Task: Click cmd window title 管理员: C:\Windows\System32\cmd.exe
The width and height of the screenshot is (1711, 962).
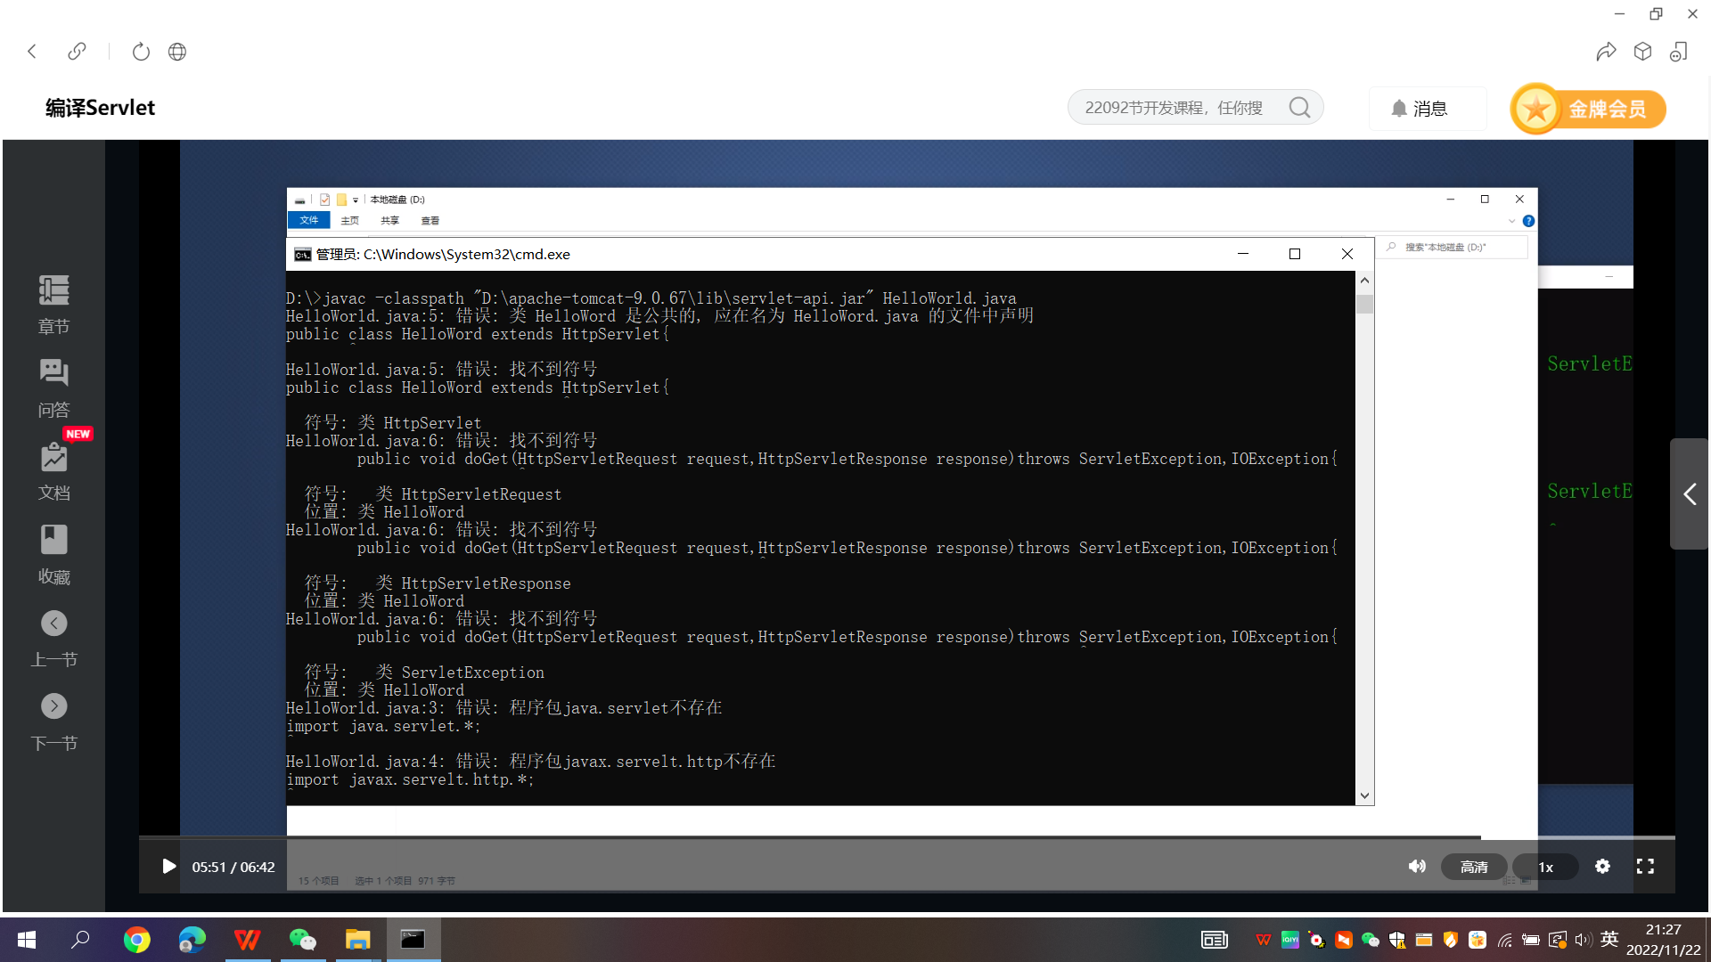Action: click(x=443, y=254)
